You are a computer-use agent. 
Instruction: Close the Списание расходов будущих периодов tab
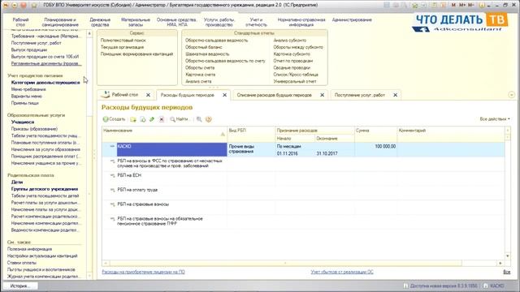(x=322, y=95)
